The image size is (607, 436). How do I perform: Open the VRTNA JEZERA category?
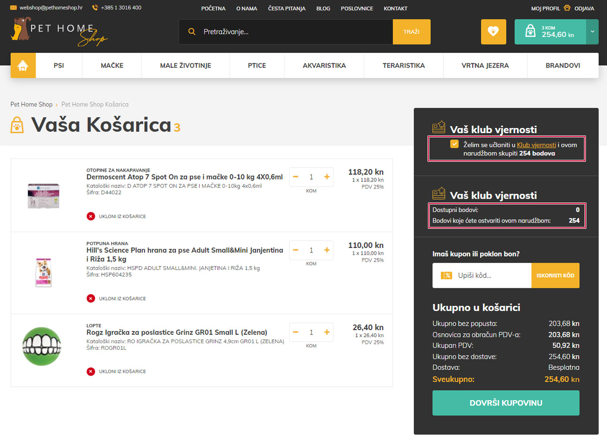(485, 66)
